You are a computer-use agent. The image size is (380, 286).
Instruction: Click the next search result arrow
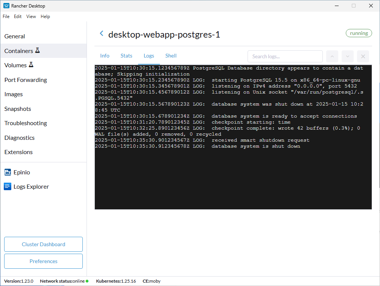[348, 56]
